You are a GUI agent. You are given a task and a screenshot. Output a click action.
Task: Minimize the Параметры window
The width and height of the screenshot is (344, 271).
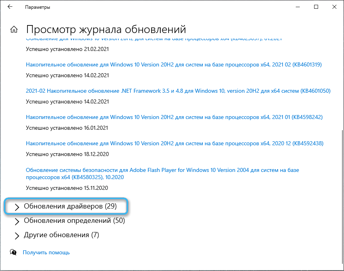point(297,7)
